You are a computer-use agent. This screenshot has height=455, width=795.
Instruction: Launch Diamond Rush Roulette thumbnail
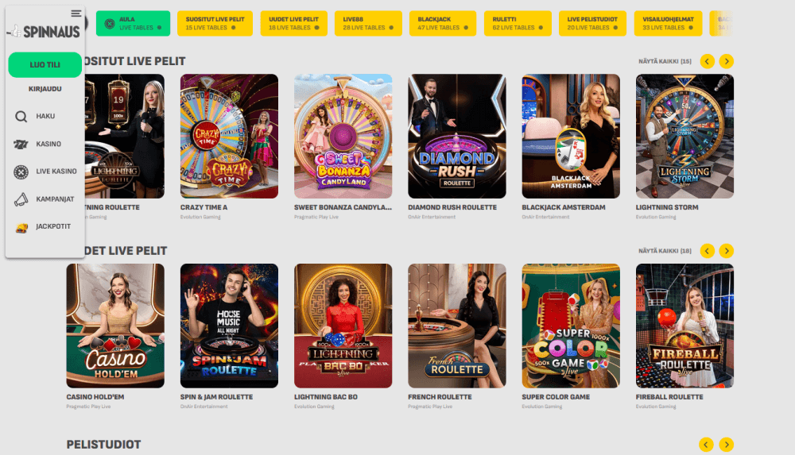click(457, 137)
